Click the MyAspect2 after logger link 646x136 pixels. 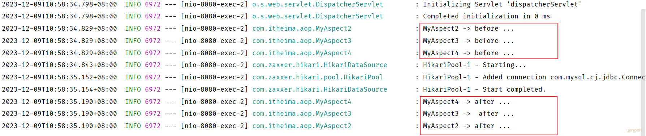click(x=302, y=126)
